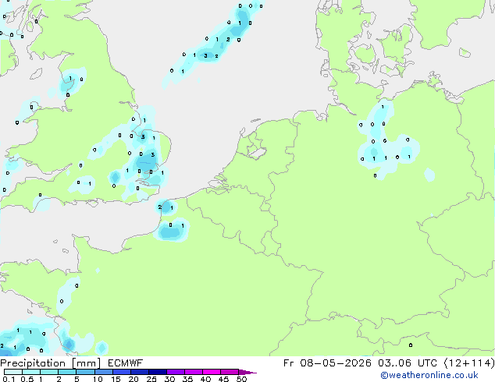The image size is (495, 382).
Task: Click the '[mm]' unit label
Action: [x=87, y=363]
